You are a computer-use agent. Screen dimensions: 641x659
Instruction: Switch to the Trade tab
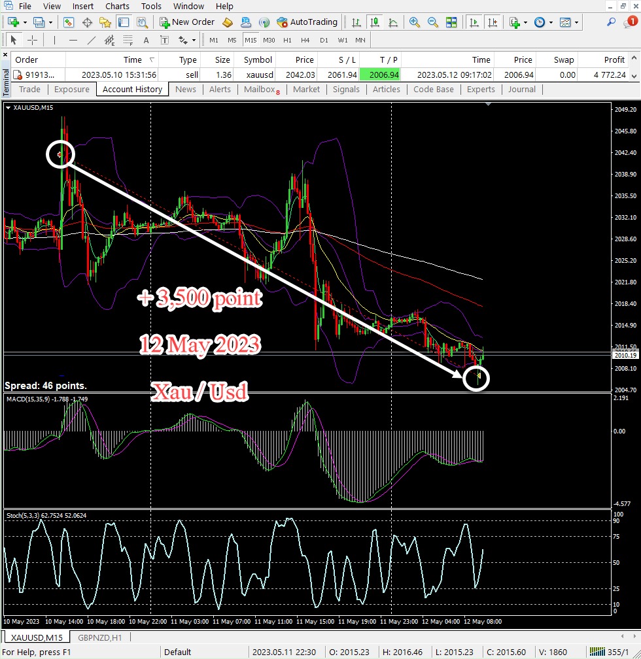tap(29, 89)
